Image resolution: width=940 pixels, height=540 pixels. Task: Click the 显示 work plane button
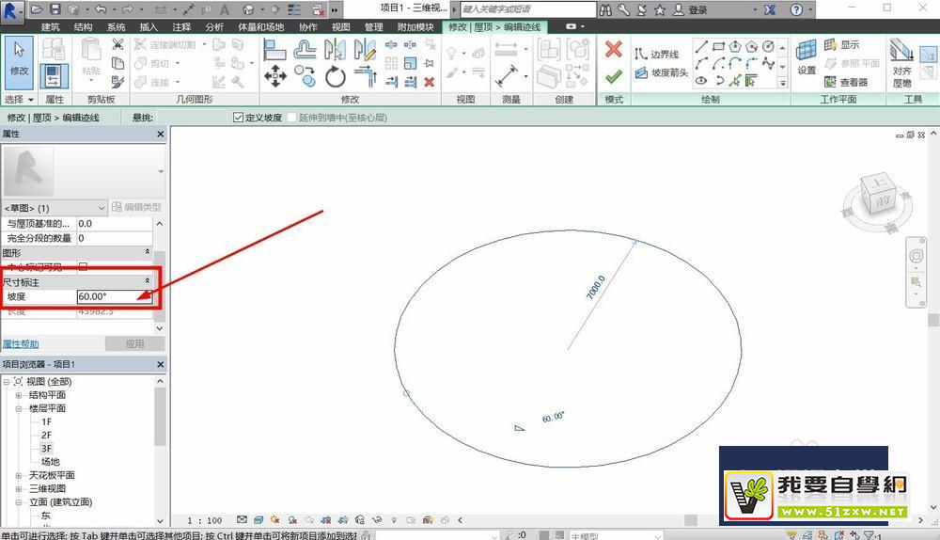coord(841,45)
